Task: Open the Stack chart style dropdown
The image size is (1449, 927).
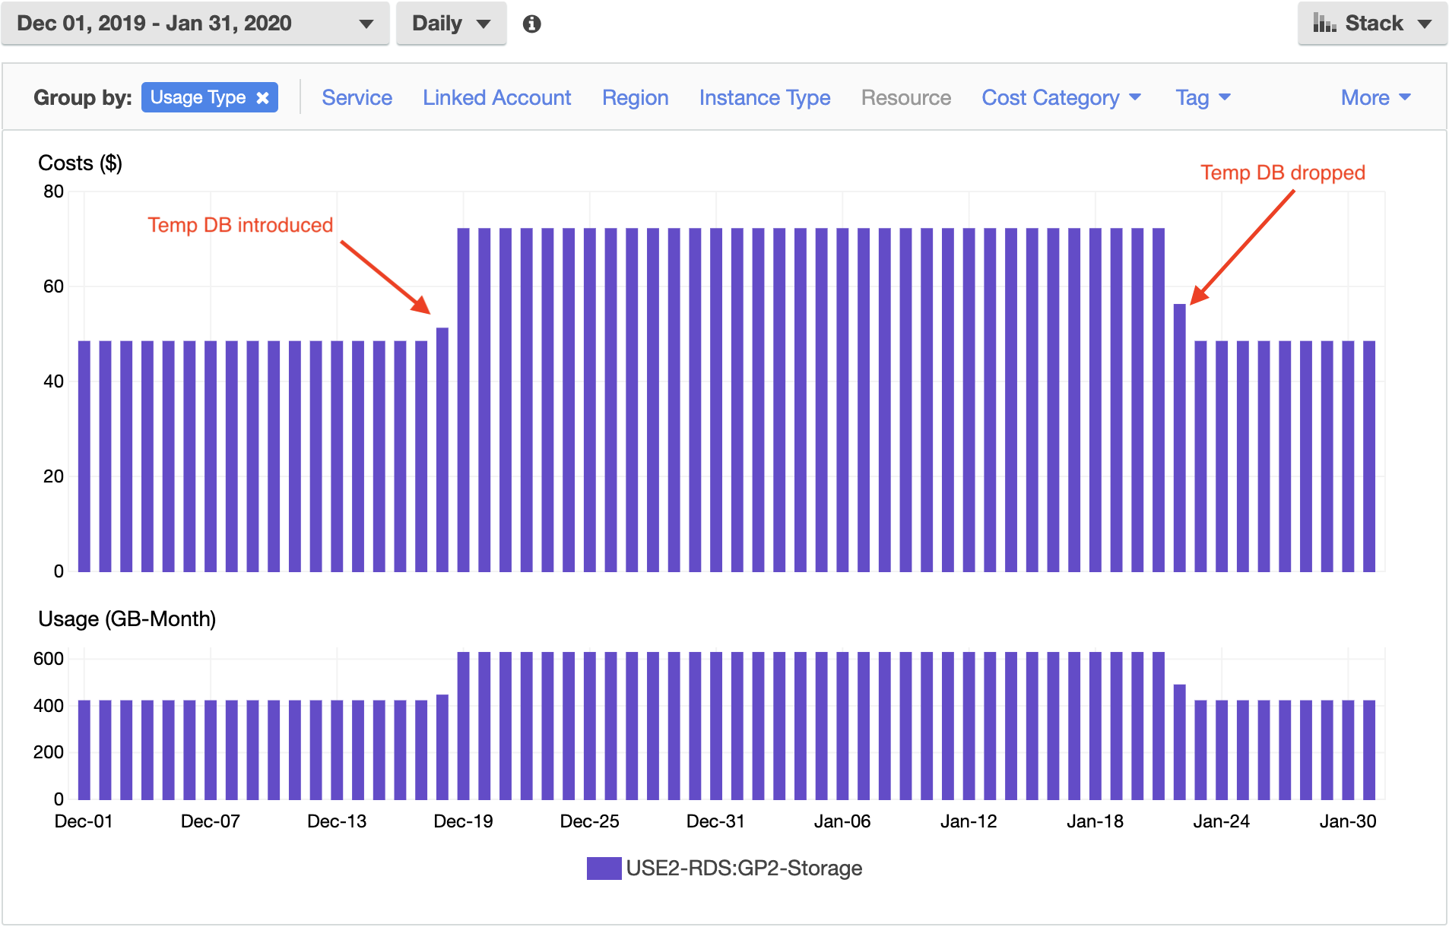Action: [x=1372, y=24]
